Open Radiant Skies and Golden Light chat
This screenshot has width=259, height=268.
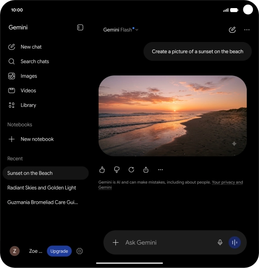[x=41, y=188]
